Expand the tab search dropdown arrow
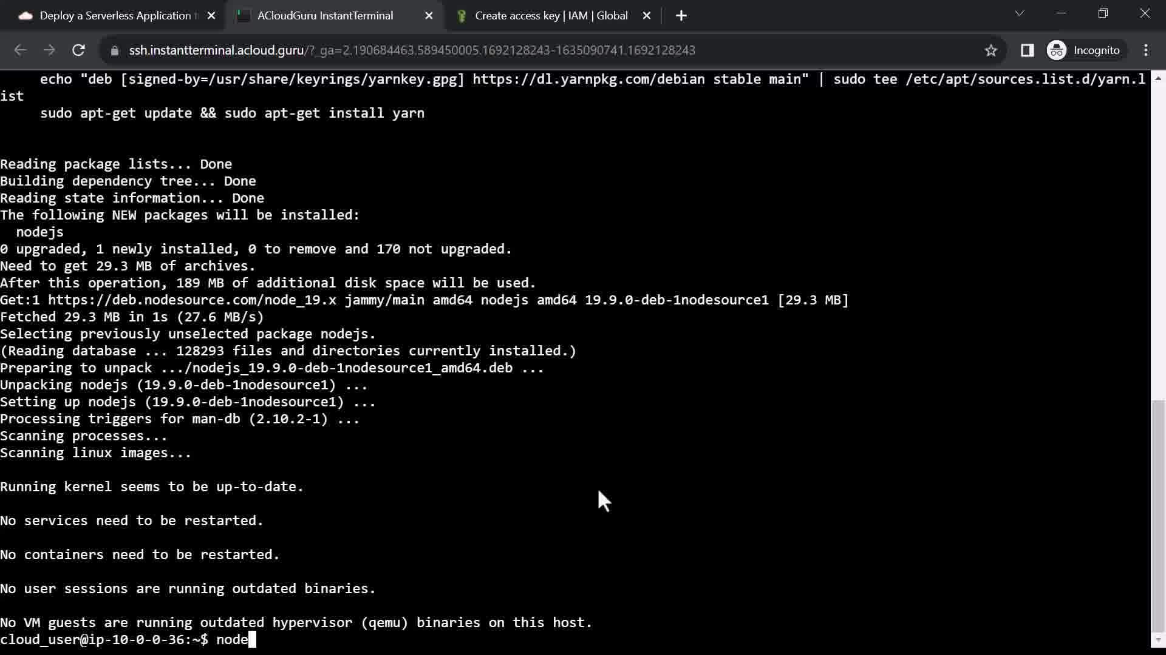 (1020, 13)
